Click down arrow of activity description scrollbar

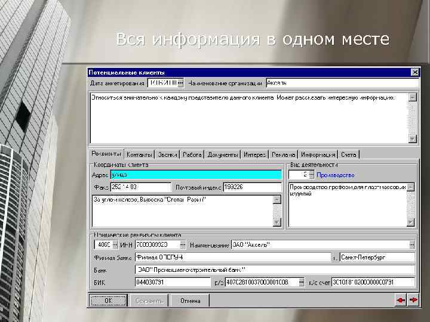pyautogui.click(x=410, y=222)
